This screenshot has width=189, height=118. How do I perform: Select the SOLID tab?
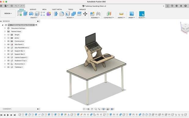[x=21, y=9]
